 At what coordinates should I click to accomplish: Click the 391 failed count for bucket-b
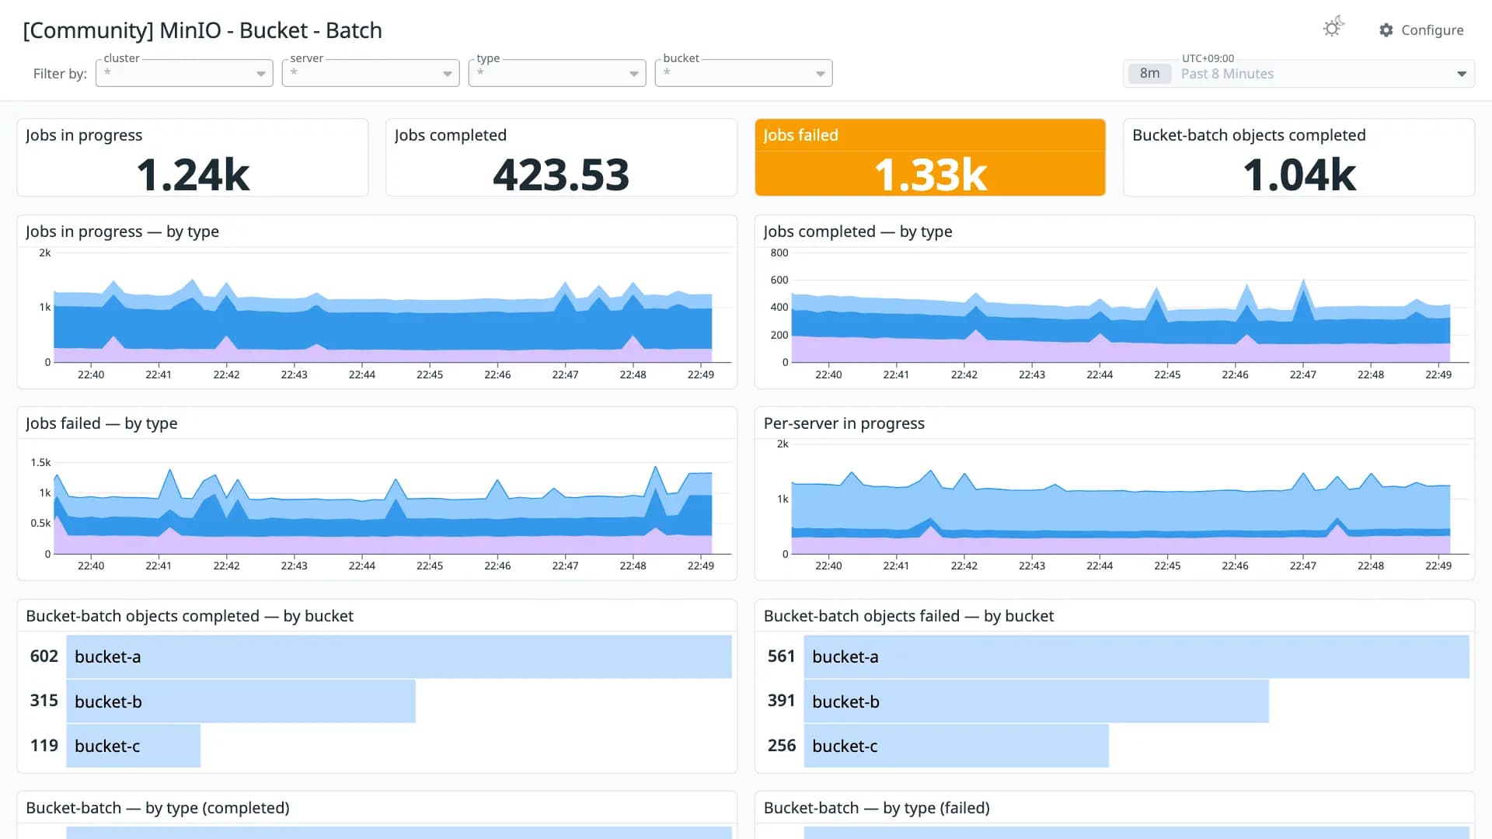coord(782,701)
